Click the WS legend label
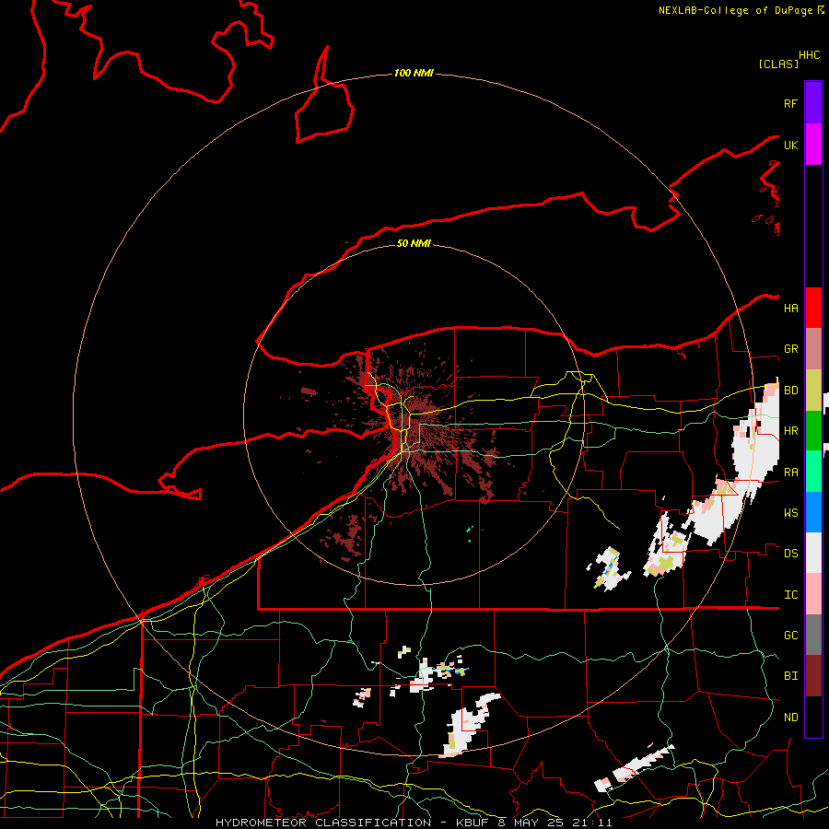This screenshot has width=829, height=829. pyautogui.click(x=790, y=512)
